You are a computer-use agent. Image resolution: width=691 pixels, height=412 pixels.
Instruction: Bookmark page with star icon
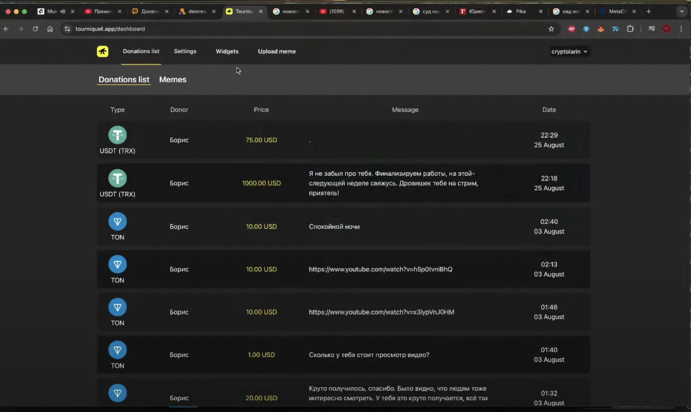tap(551, 29)
